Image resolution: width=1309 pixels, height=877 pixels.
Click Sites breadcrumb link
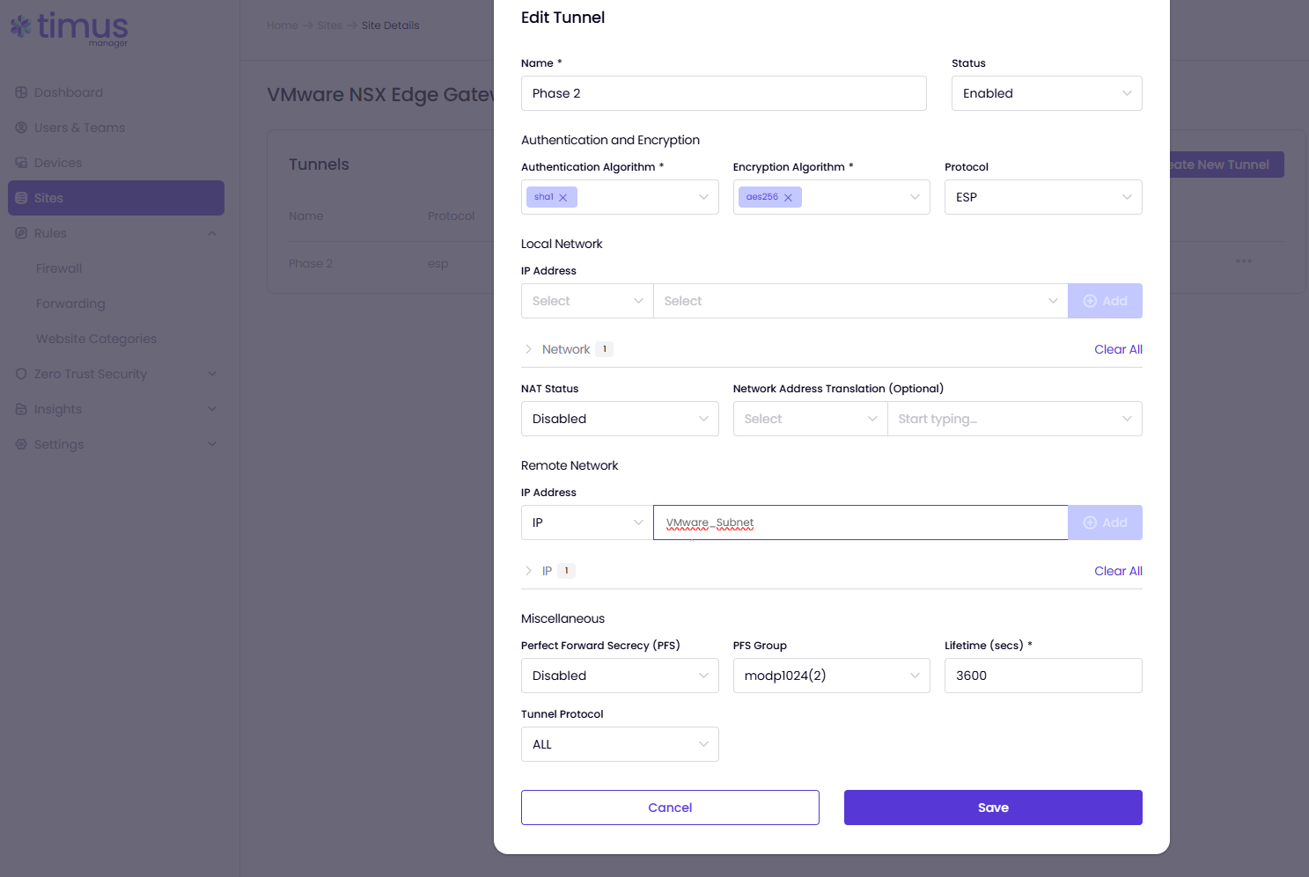pos(329,26)
